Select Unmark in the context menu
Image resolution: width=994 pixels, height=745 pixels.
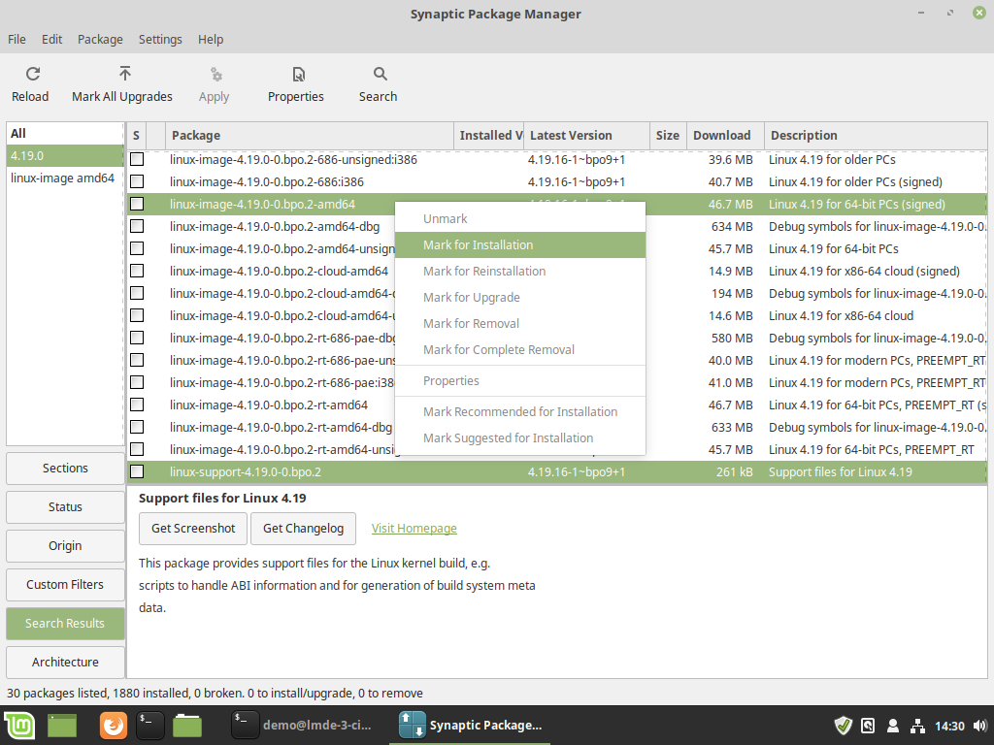[x=520, y=218]
